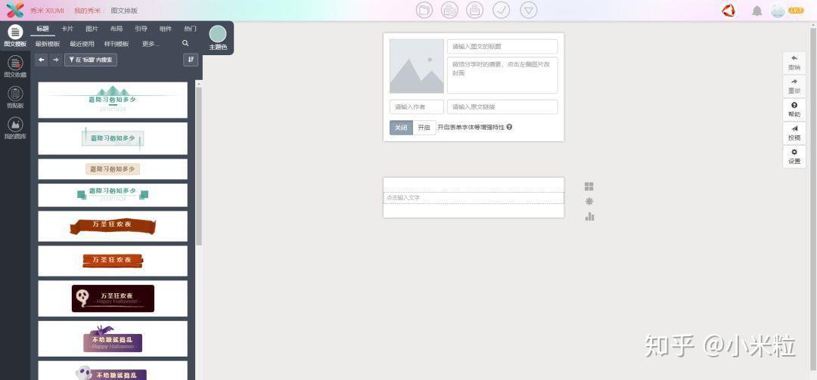
Task: Click the WeChat summary text area
Action: pyautogui.click(x=502, y=75)
